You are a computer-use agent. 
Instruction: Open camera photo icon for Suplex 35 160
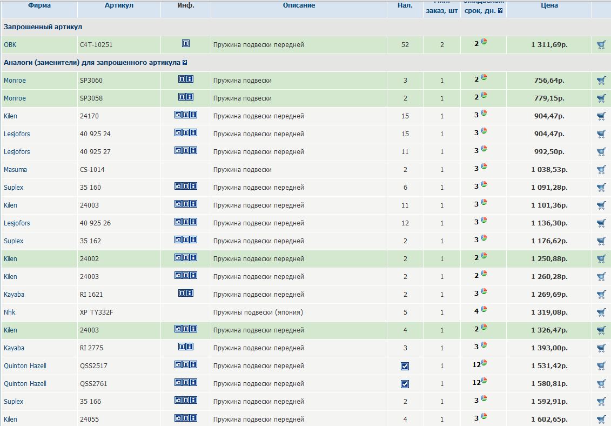178,186
